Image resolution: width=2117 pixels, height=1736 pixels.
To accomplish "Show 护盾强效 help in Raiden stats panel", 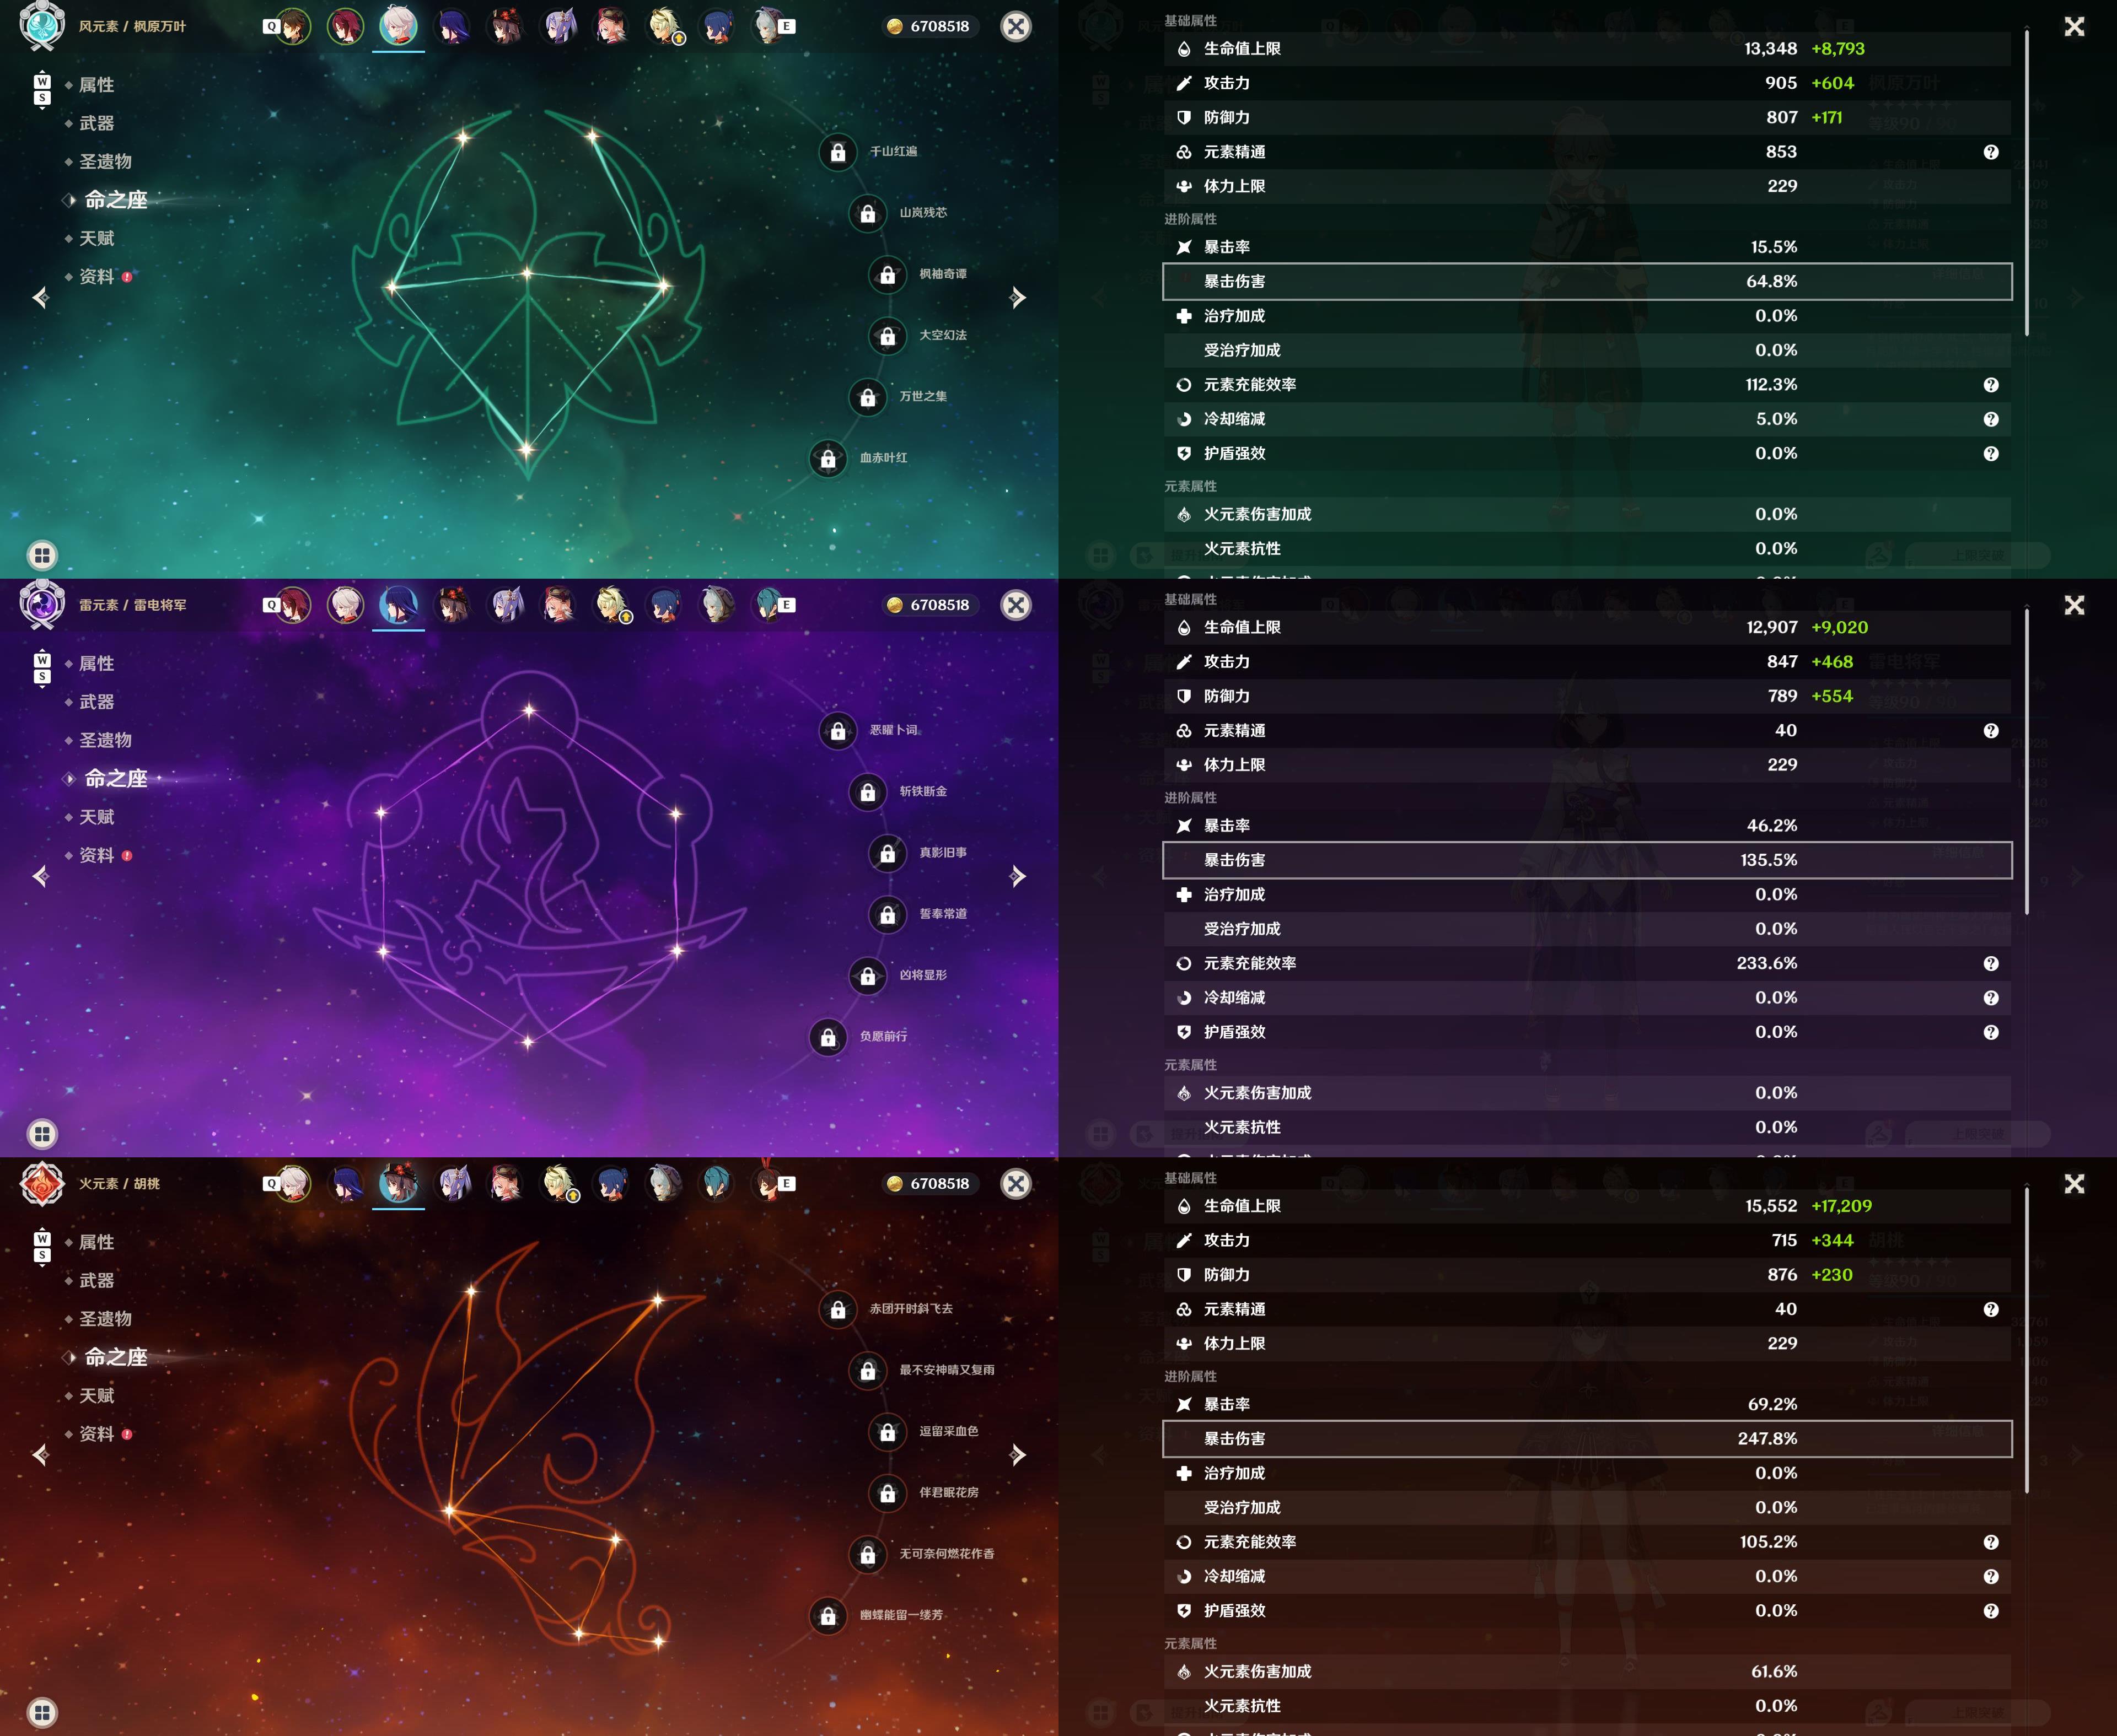I will point(1991,1032).
